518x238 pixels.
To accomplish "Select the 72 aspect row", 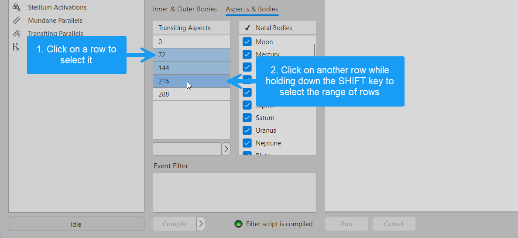I will point(192,55).
